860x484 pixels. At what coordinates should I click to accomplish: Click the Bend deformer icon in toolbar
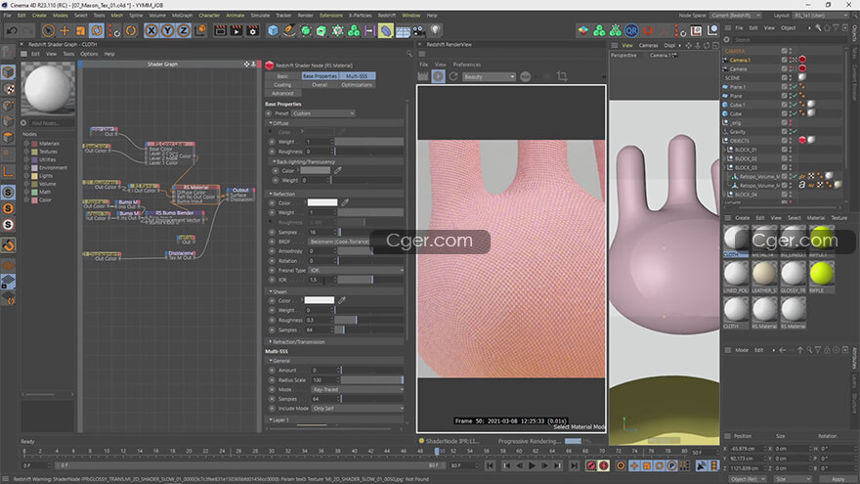point(386,30)
